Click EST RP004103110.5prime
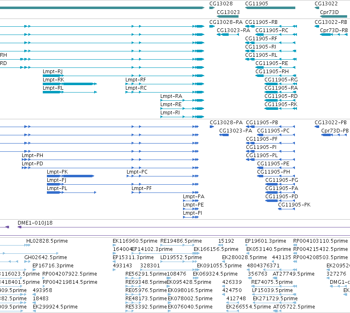This screenshot has width=350, height=313. click(x=320, y=241)
